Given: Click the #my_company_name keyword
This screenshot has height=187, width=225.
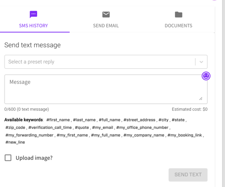Looking at the screenshot, I should click(x=144, y=135).
